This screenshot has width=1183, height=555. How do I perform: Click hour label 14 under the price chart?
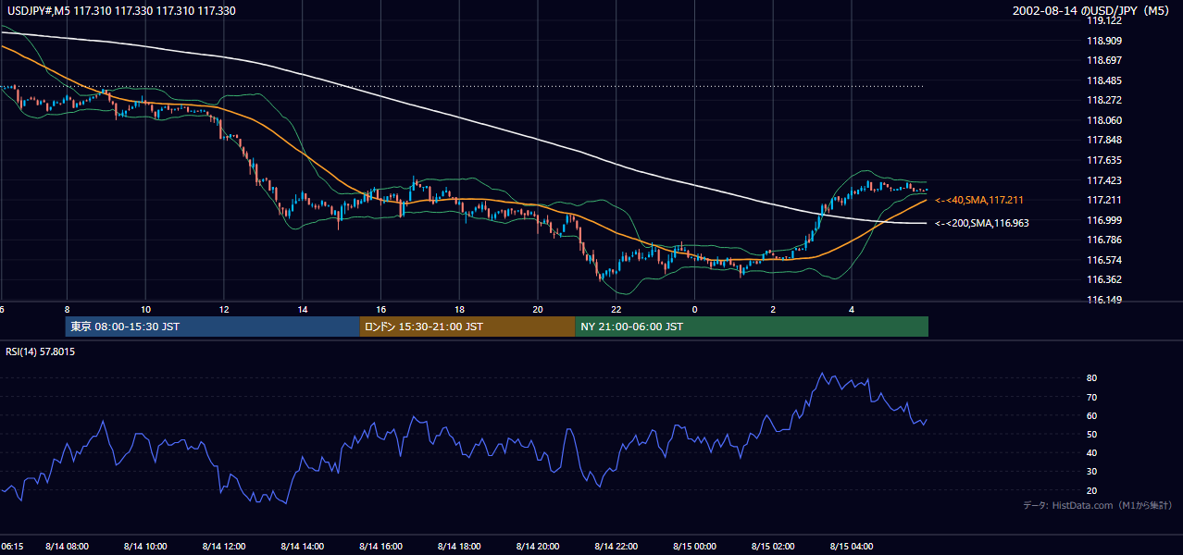point(302,309)
